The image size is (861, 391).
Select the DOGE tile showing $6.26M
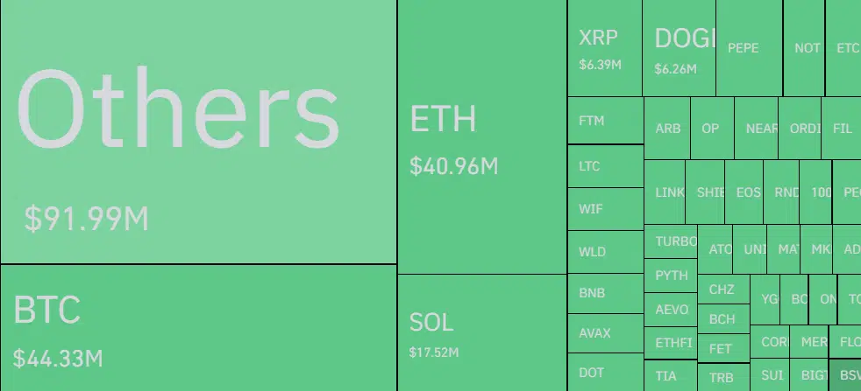click(679, 48)
